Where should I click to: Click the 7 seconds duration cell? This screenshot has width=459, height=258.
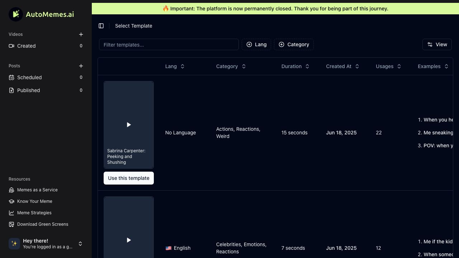pyautogui.click(x=293, y=248)
